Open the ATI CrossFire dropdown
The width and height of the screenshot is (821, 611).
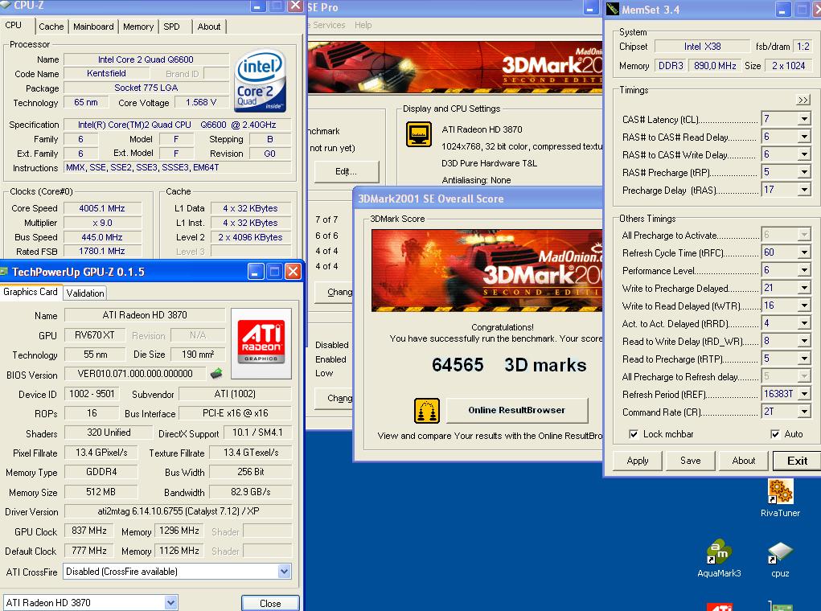(285, 572)
